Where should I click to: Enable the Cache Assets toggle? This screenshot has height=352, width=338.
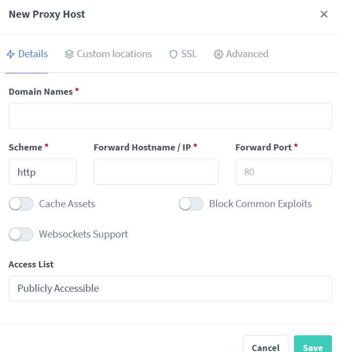[x=21, y=204]
